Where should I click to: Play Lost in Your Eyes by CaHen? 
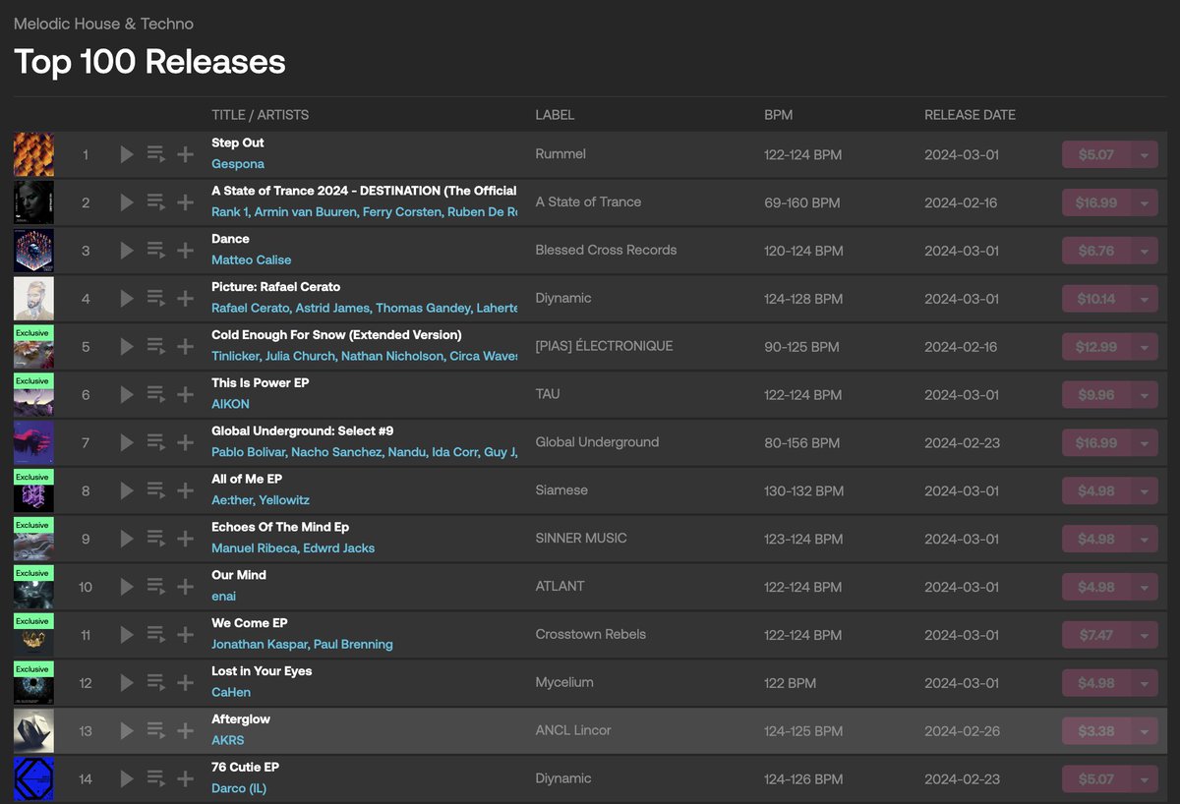click(x=126, y=682)
